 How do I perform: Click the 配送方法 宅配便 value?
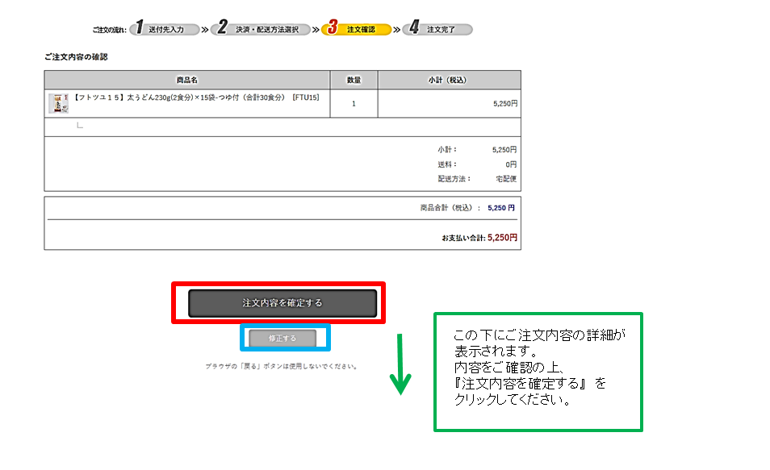[x=506, y=179]
